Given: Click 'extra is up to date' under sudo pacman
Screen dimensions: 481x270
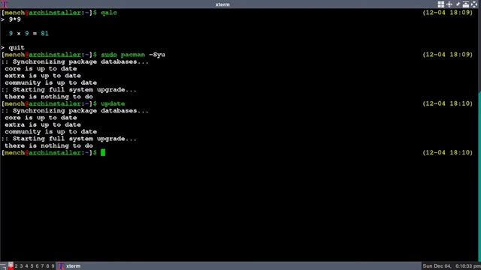Looking at the screenshot, I should (43, 76).
